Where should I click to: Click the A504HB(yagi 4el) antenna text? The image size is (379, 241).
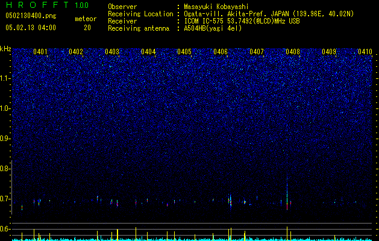pos(213,28)
